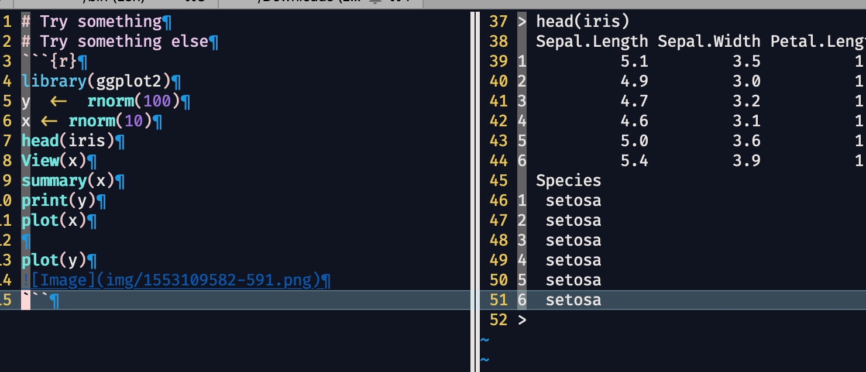Click on 'library(ggplot2)' in the editor
This screenshot has height=372, width=866.
point(96,81)
